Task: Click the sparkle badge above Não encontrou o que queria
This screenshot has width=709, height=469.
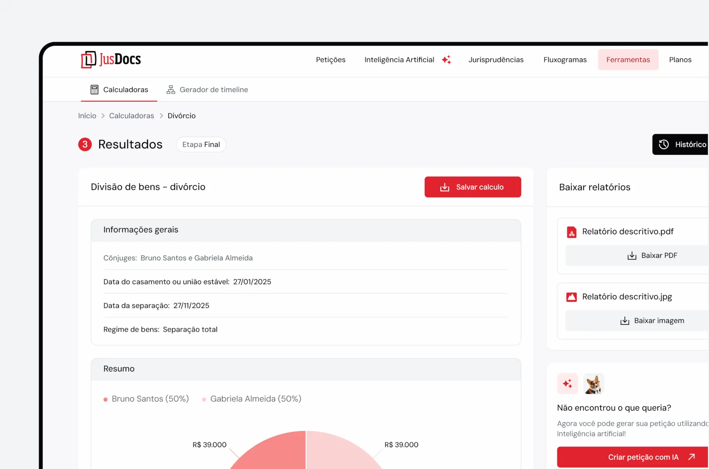Action: pyautogui.click(x=567, y=384)
